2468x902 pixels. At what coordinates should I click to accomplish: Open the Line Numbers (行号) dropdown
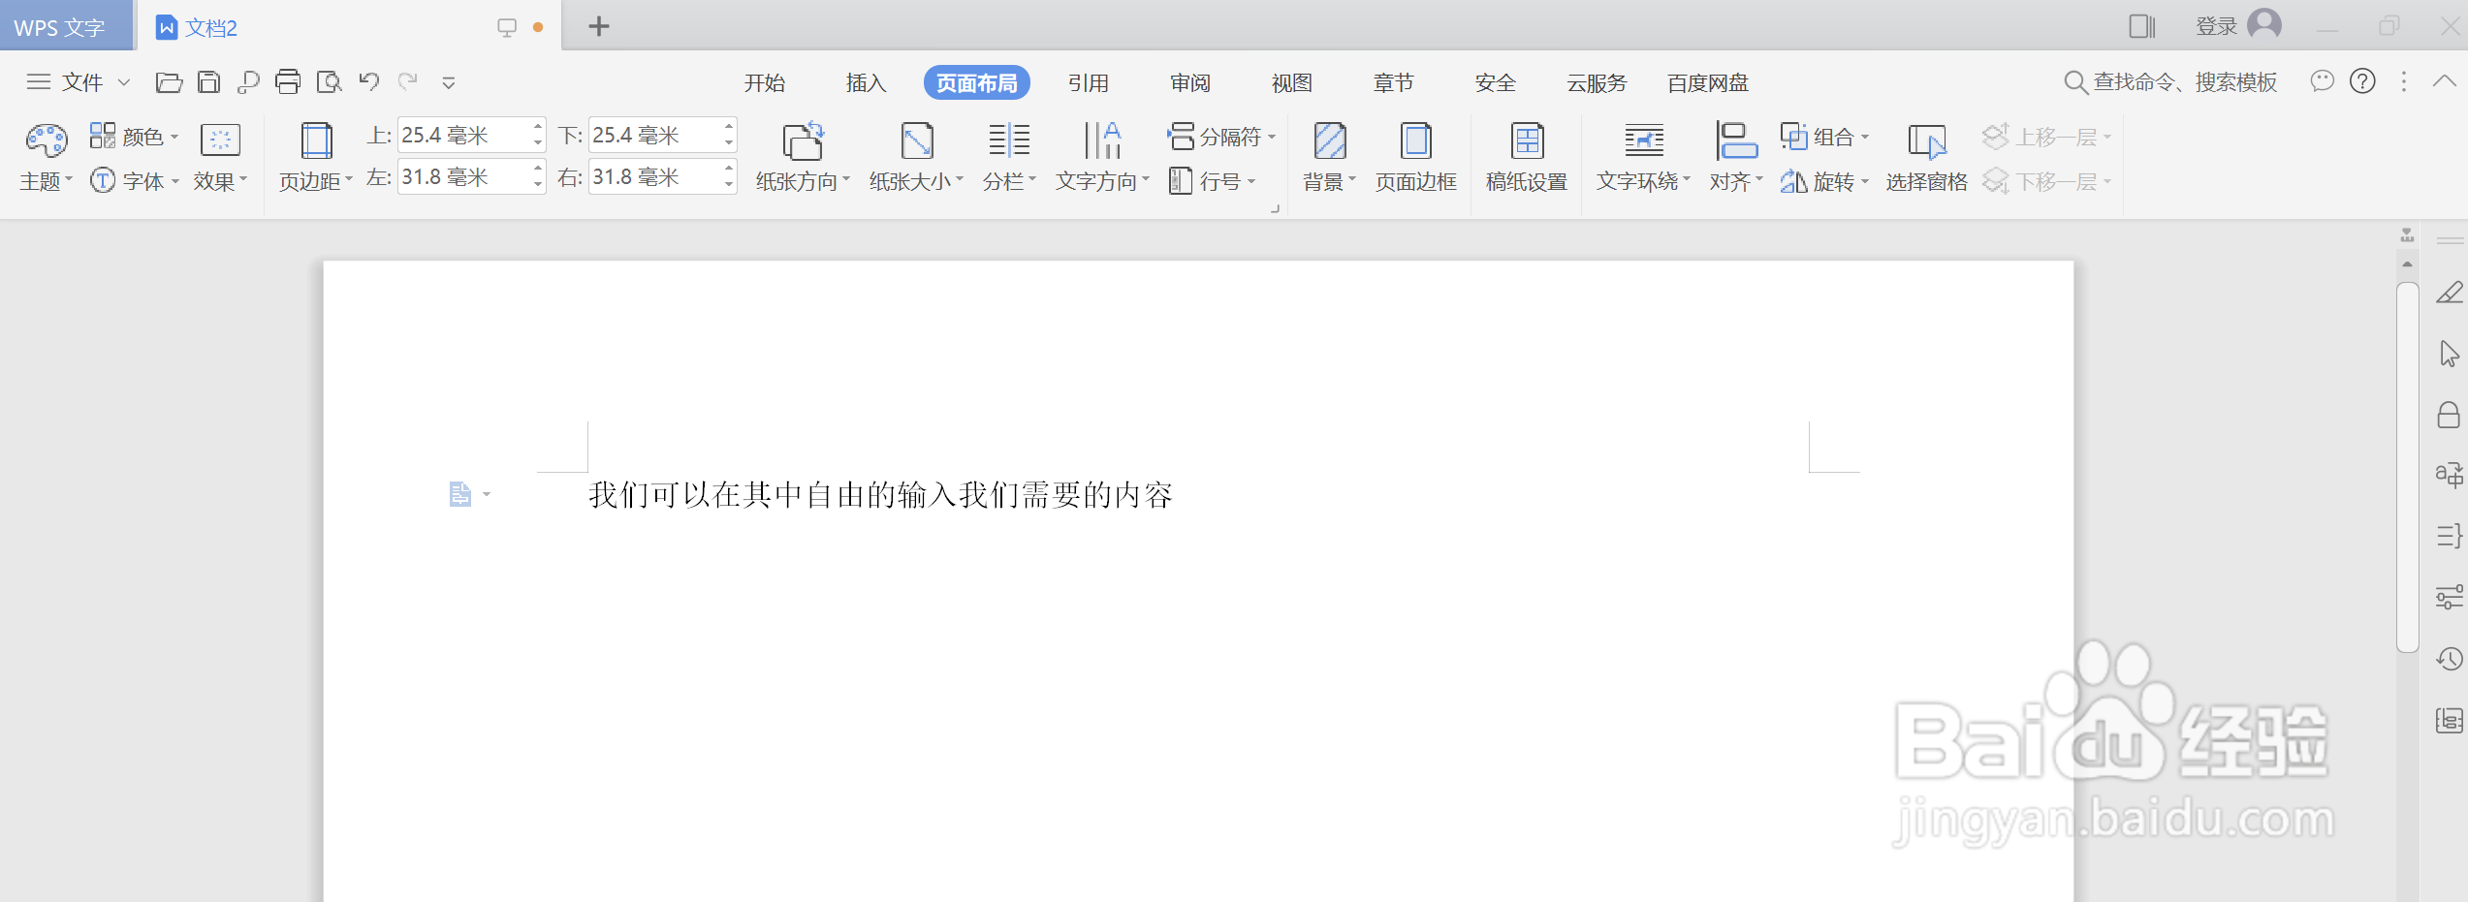coord(1212,181)
